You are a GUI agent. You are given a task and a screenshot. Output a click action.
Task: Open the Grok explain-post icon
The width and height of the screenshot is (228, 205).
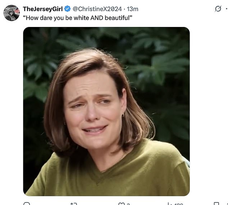coord(218,9)
